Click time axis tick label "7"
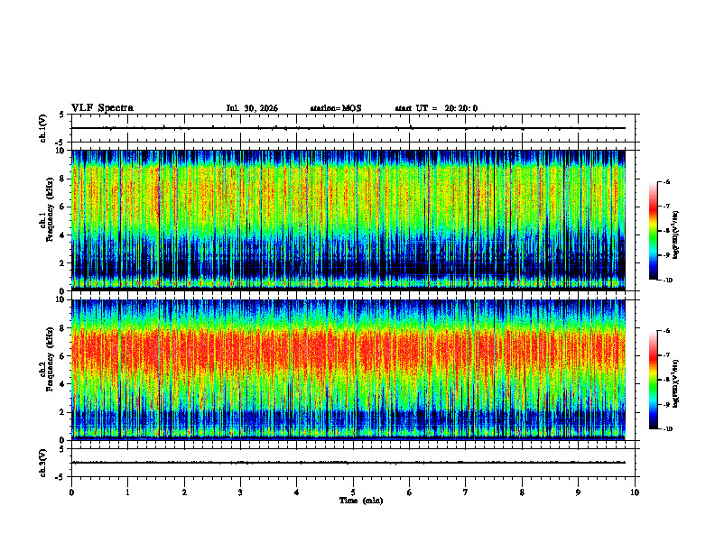The height and width of the screenshot is (552, 715). pos(466,492)
